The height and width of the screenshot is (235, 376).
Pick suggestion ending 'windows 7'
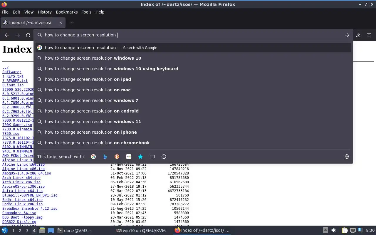tap(193, 100)
